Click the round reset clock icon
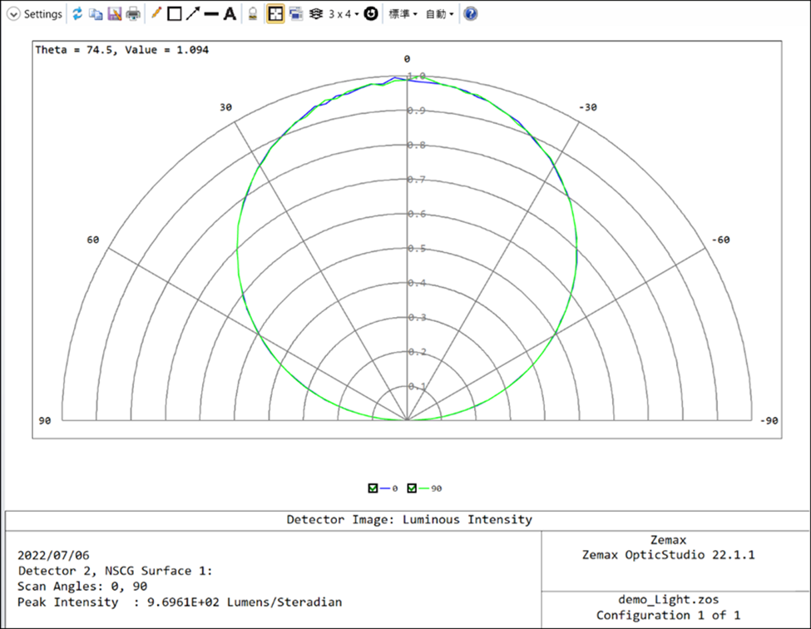This screenshot has height=629, width=811. click(371, 14)
